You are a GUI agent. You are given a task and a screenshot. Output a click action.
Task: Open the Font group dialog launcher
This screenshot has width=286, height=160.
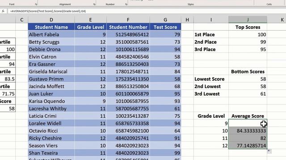pos(36,4)
